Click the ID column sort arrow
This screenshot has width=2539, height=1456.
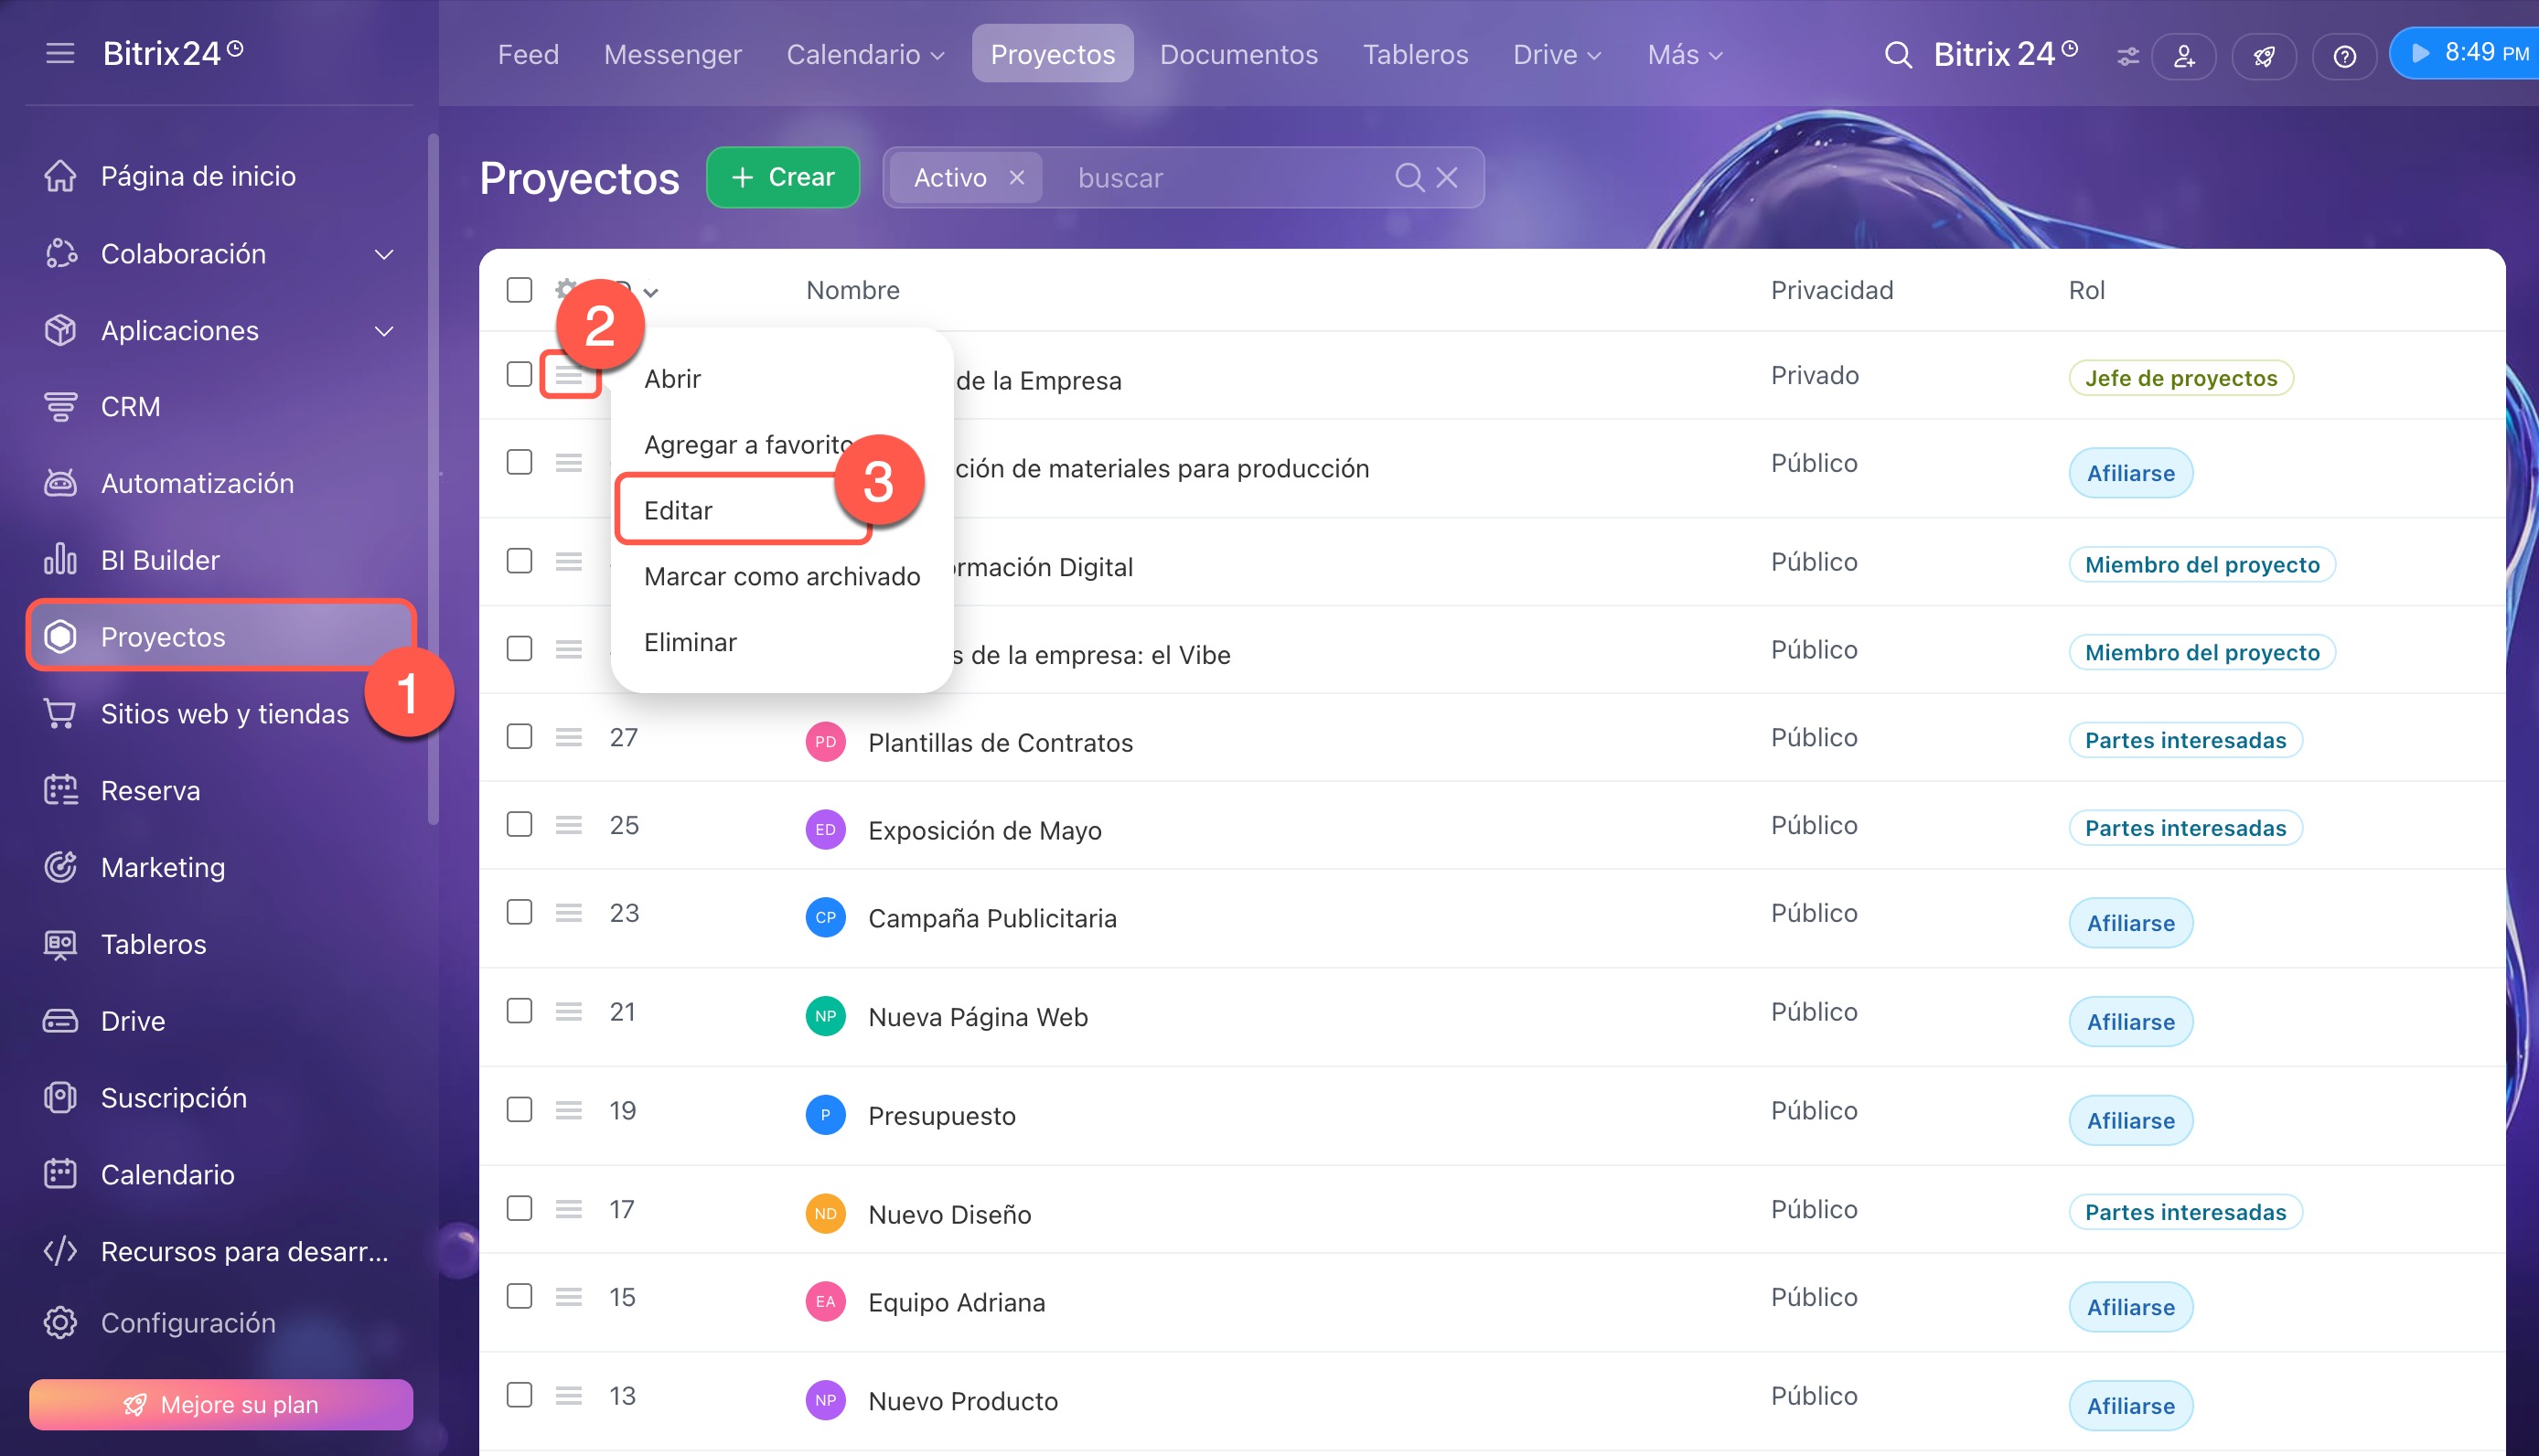click(651, 292)
